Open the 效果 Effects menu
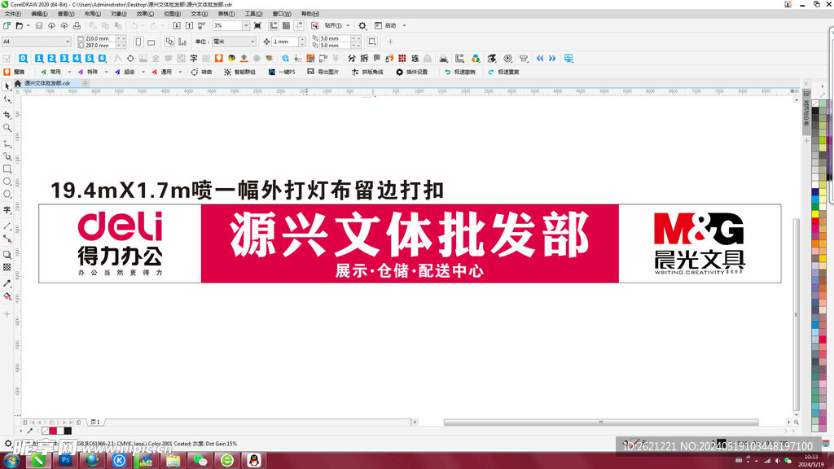The width and height of the screenshot is (834, 469). (145, 14)
